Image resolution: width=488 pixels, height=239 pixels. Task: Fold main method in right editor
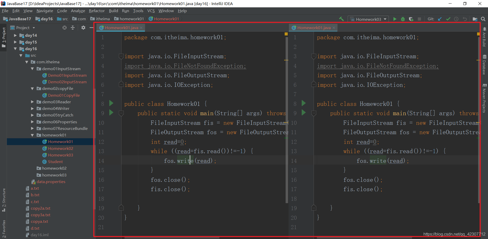314,113
